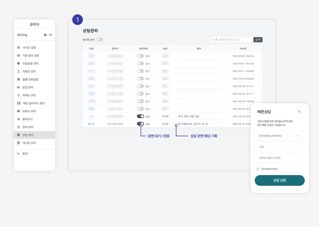The width and height of the screenshot is (319, 227).
Task: Click the clock icon for 진료일정 관리
Action: click(18, 64)
